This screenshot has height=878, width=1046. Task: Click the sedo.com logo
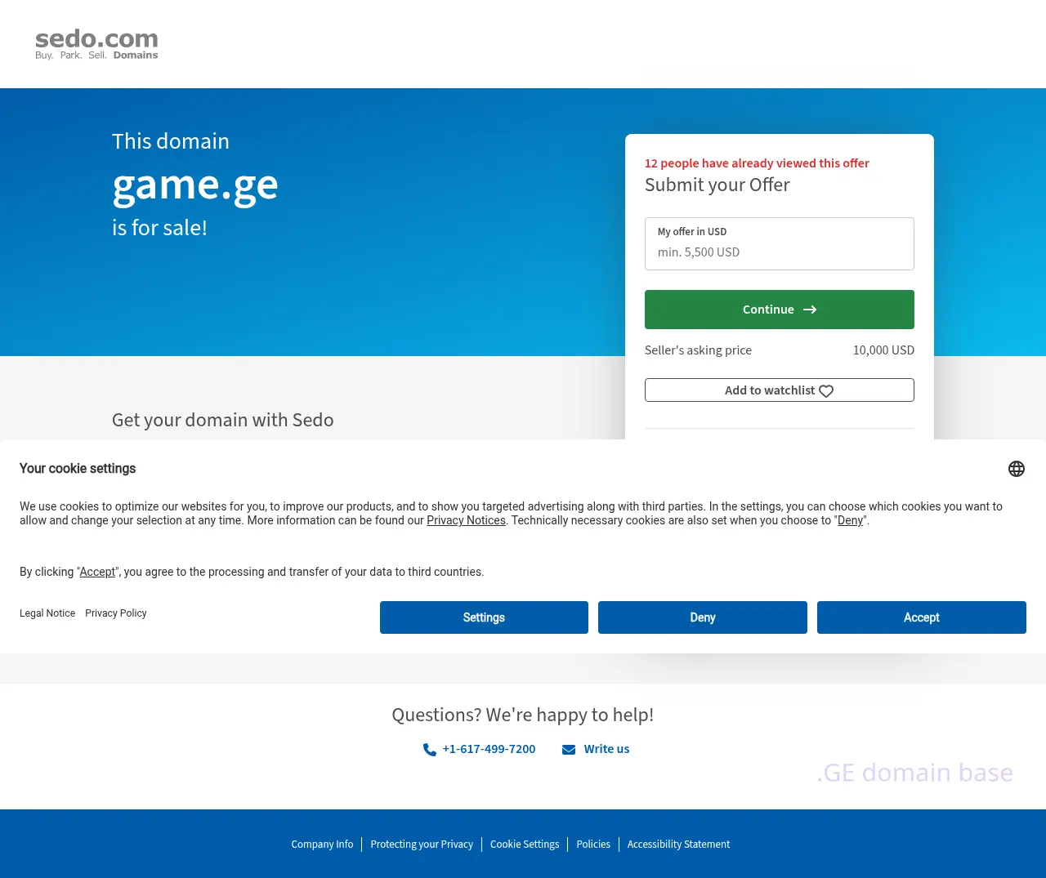[96, 44]
